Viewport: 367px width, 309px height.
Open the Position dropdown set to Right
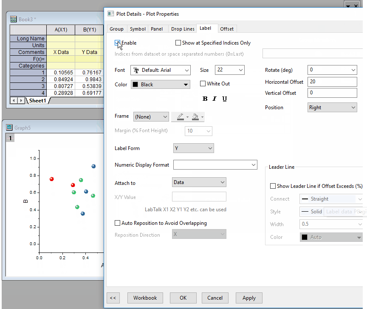[332, 107]
